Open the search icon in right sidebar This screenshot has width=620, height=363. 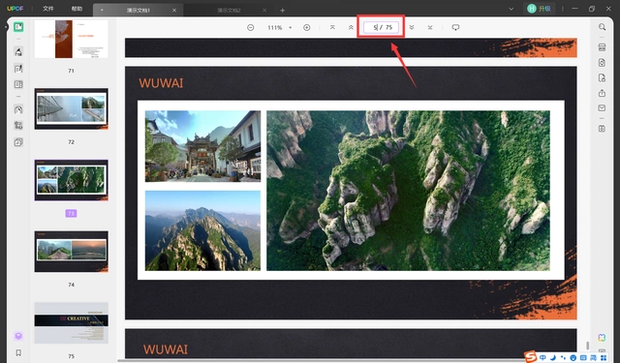(602, 27)
